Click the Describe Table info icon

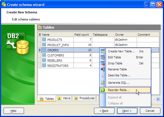tap(103, 75)
